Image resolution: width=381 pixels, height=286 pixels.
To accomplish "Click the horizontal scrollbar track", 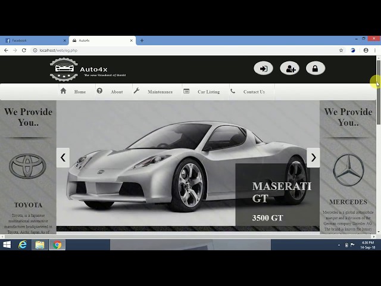I will pyautogui.click(x=189, y=237).
